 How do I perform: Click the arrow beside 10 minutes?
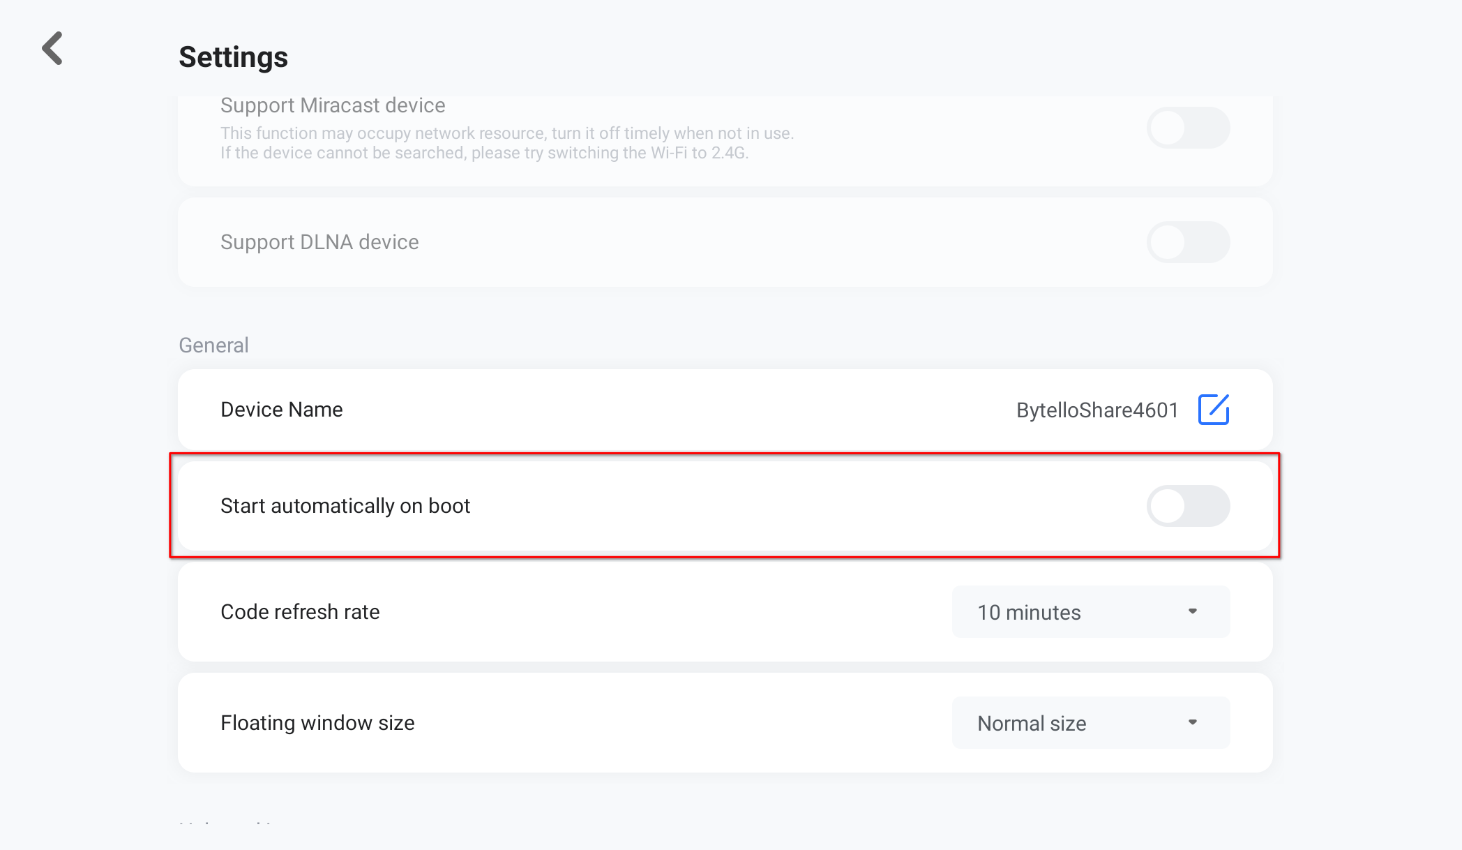1193,611
